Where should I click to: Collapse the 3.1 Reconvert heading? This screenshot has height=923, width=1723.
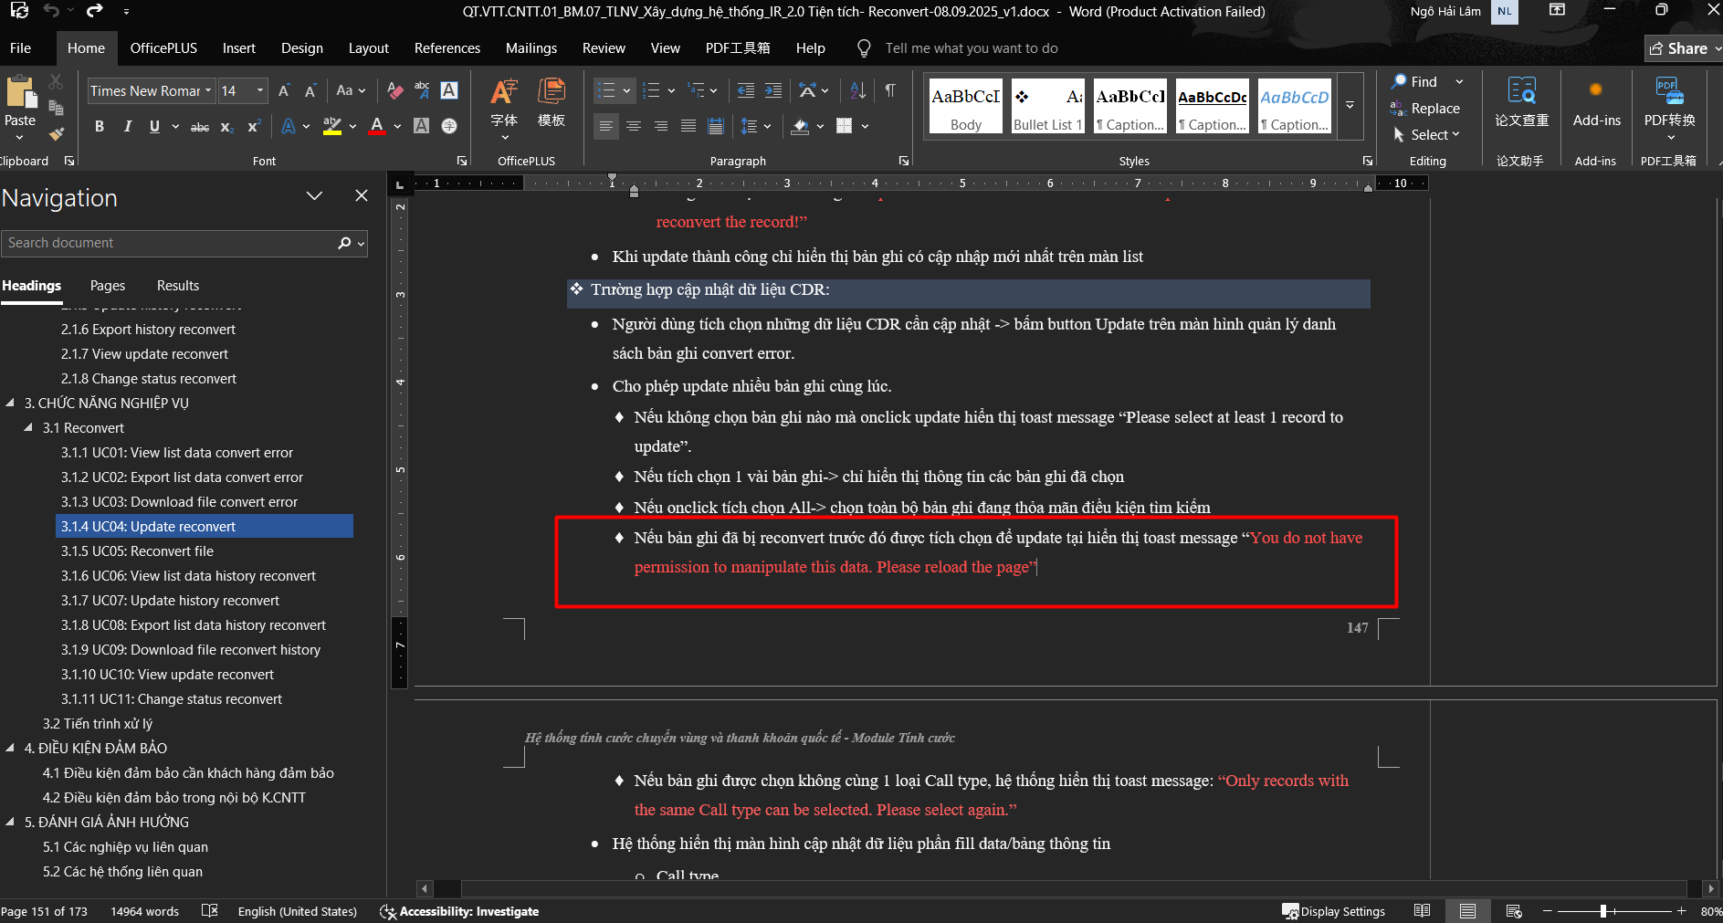28,427
